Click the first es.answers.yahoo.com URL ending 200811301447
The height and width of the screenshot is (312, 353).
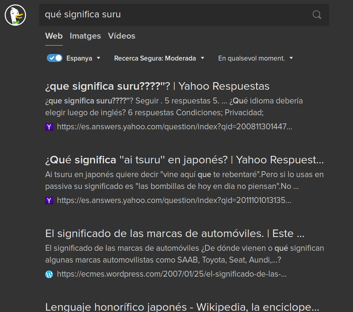(x=174, y=127)
